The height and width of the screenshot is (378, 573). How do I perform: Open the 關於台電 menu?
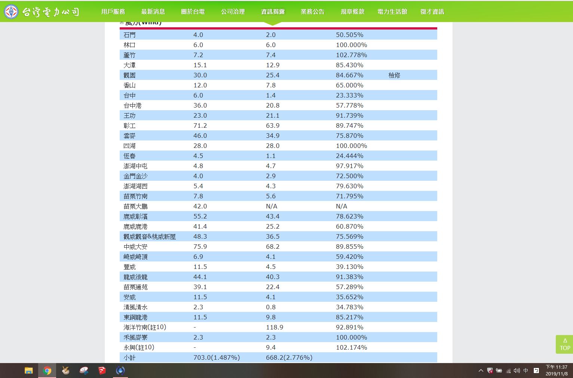193,12
